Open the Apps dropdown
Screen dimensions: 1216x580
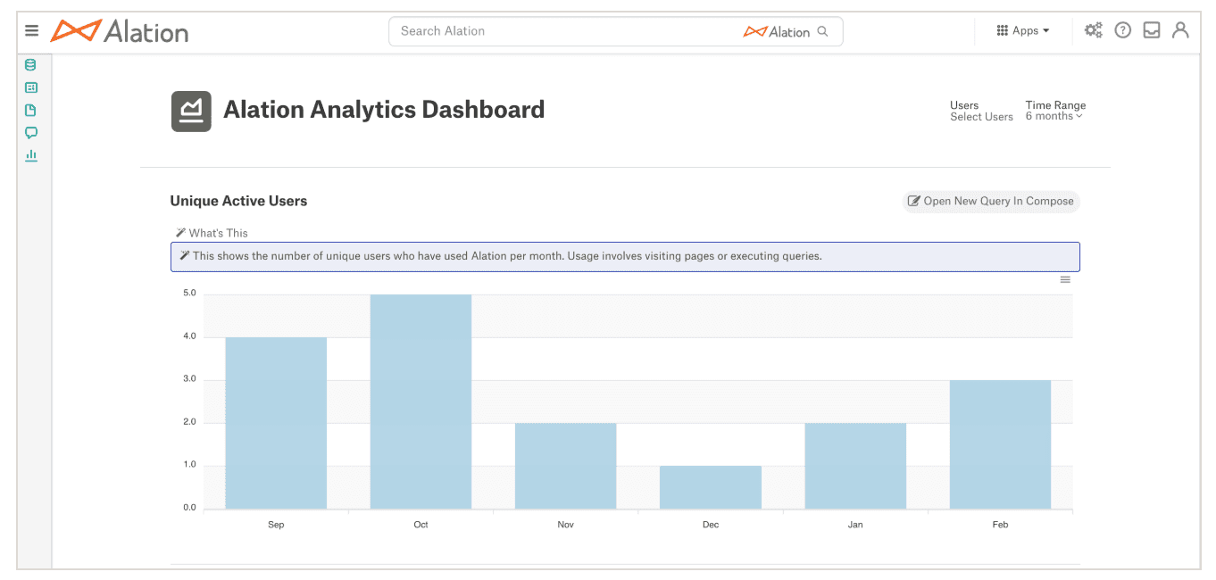(1022, 29)
